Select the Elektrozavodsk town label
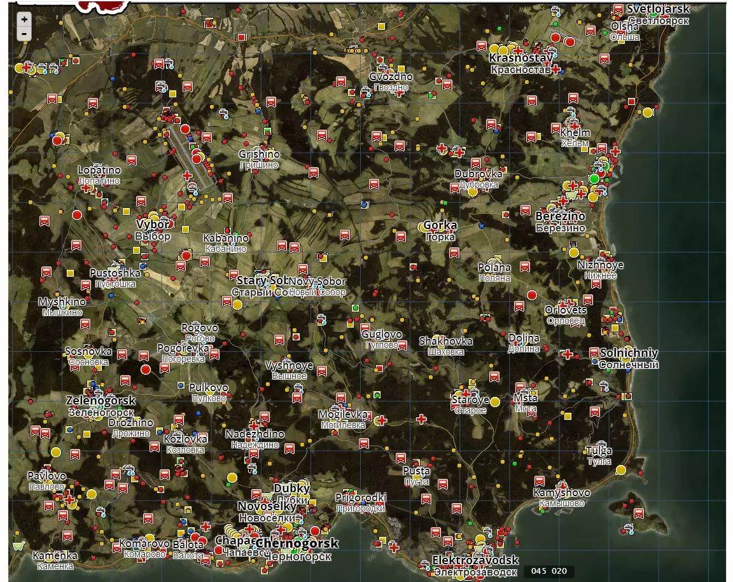Image resolution: width=733 pixels, height=582 pixels. 475,560
